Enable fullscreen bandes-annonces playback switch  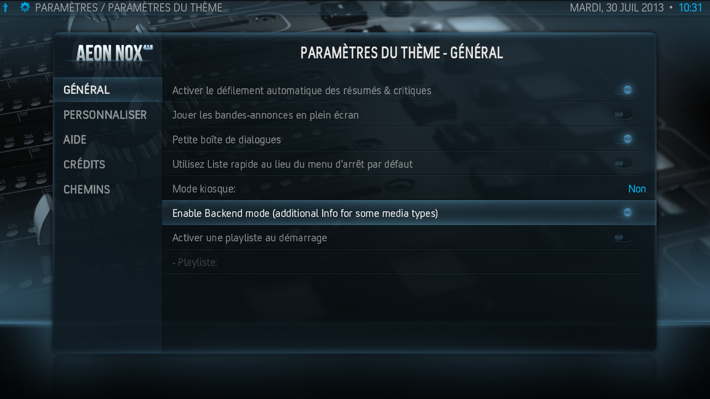[x=623, y=115]
